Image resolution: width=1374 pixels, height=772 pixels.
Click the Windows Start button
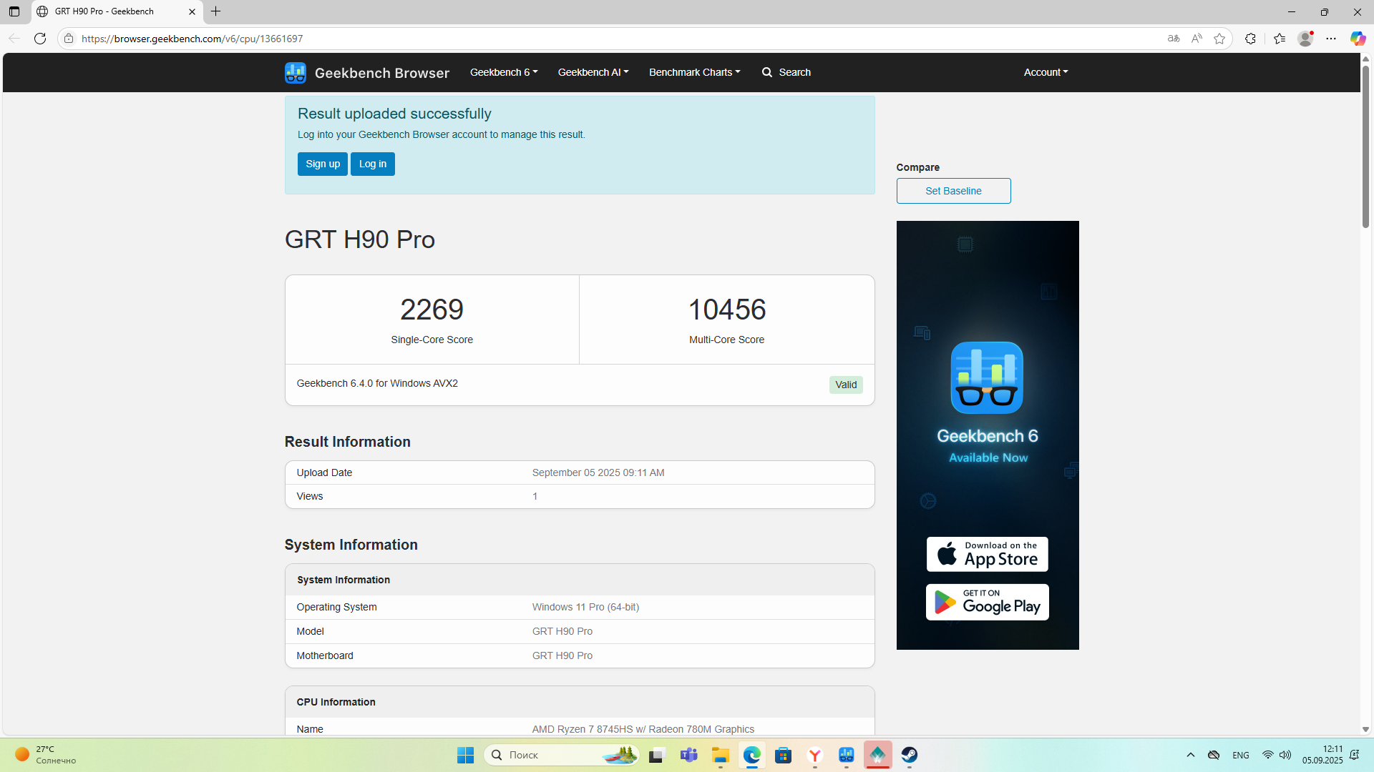coord(465,755)
